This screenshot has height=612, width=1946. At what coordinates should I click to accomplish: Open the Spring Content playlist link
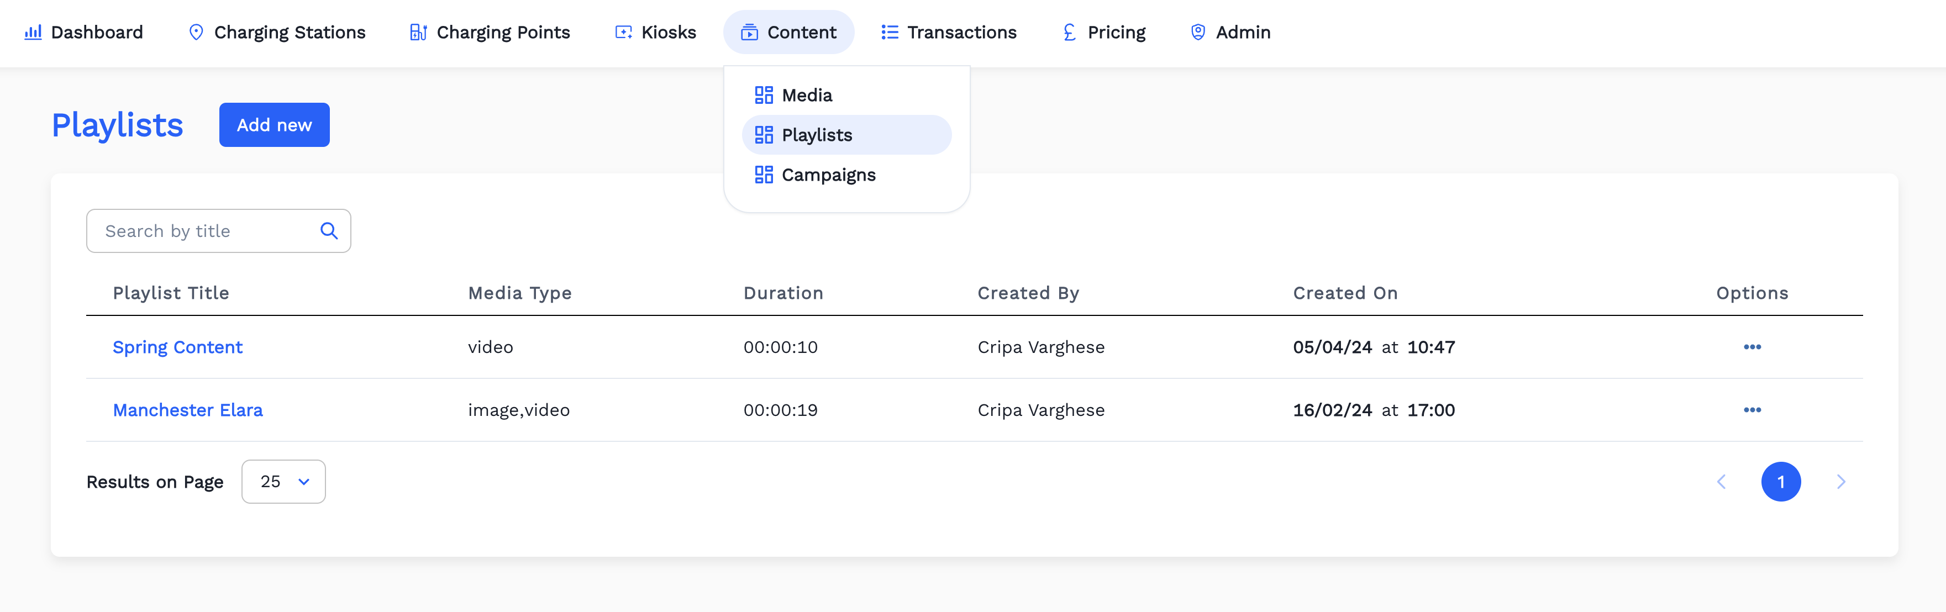(177, 347)
